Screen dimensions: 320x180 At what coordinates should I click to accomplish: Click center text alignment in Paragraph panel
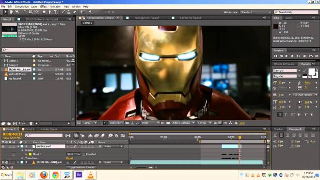click(x=281, y=135)
